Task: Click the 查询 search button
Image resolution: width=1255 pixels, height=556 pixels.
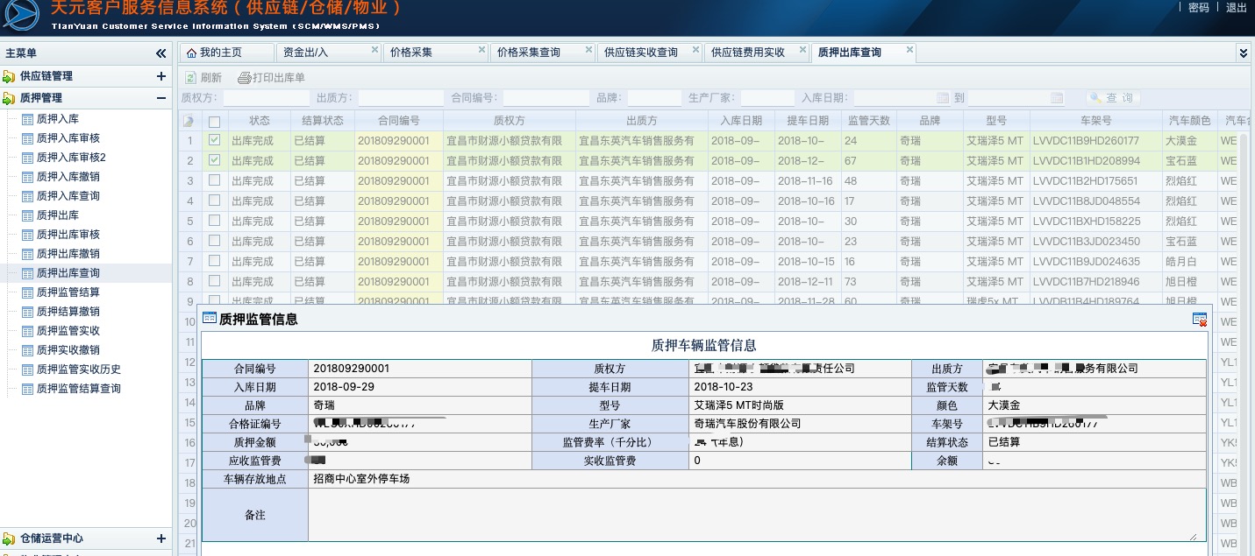Action: pos(1112,98)
